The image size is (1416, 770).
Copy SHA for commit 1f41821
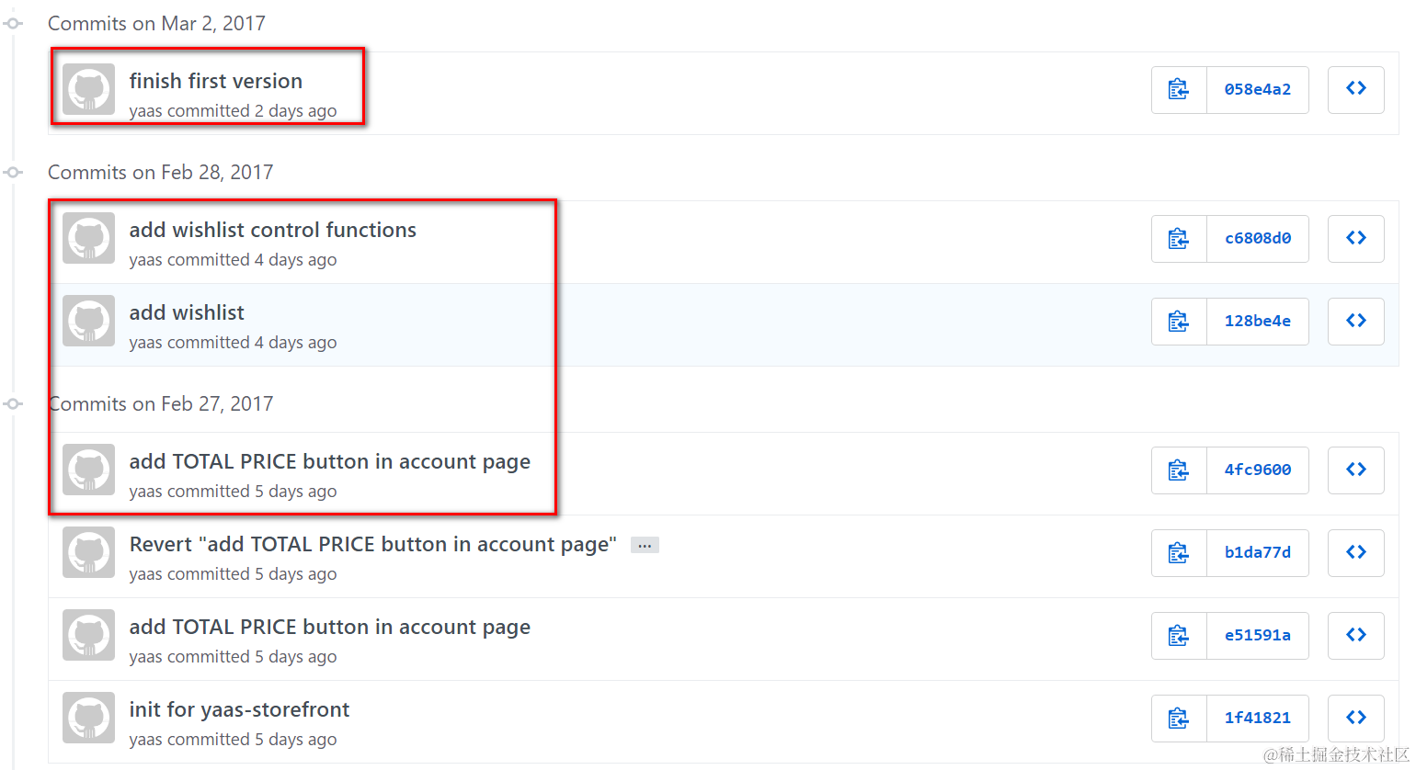point(1179,718)
